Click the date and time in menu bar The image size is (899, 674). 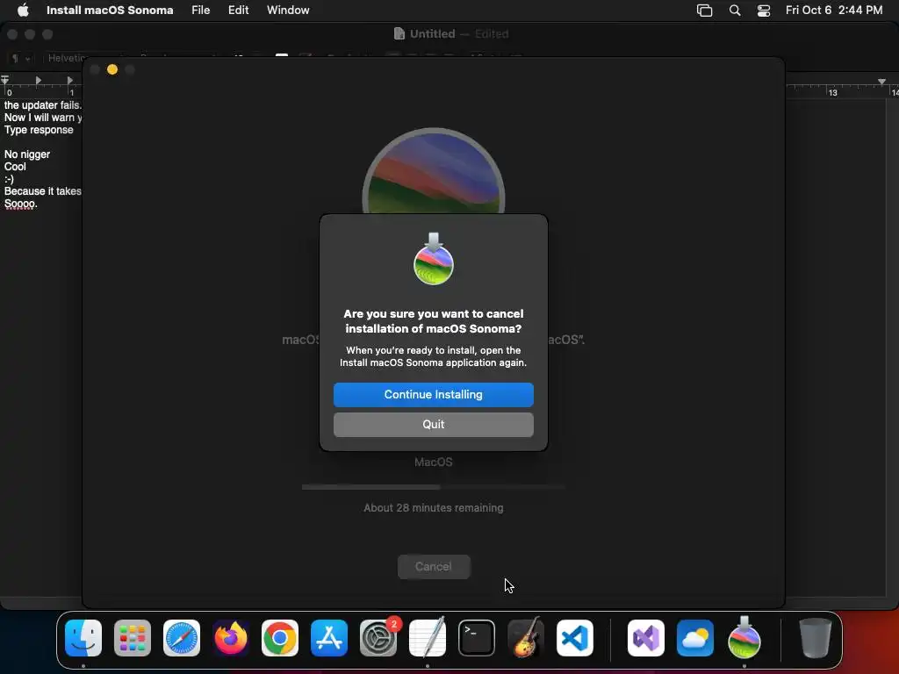pyautogui.click(x=834, y=10)
